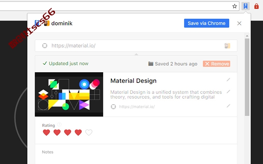Open the https://material.io/ link in card

(x=137, y=107)
